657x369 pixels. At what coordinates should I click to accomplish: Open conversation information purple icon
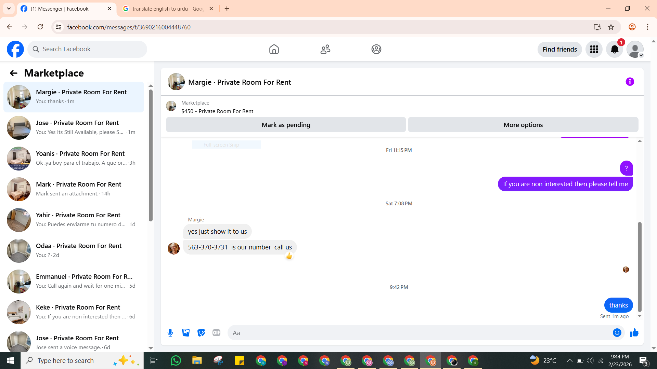click(x=630, y=82)
